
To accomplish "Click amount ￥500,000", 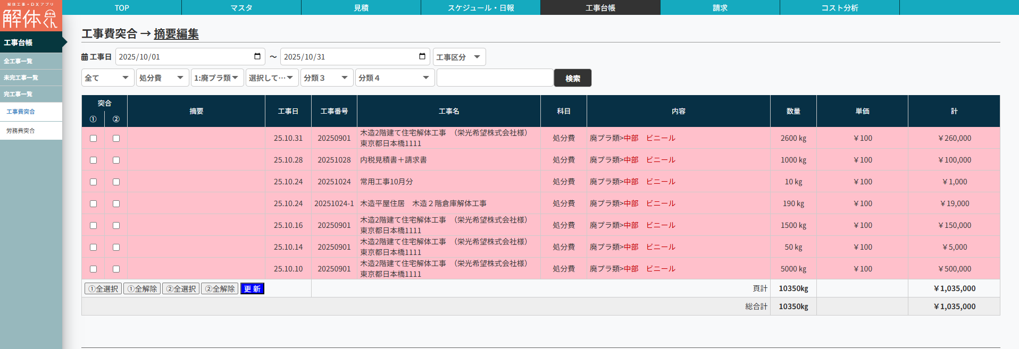I will tap(954, 269).
